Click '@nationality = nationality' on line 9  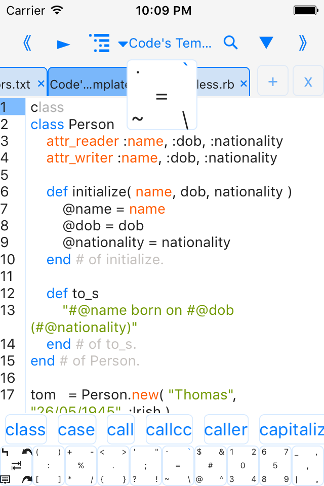click(146, 242)
